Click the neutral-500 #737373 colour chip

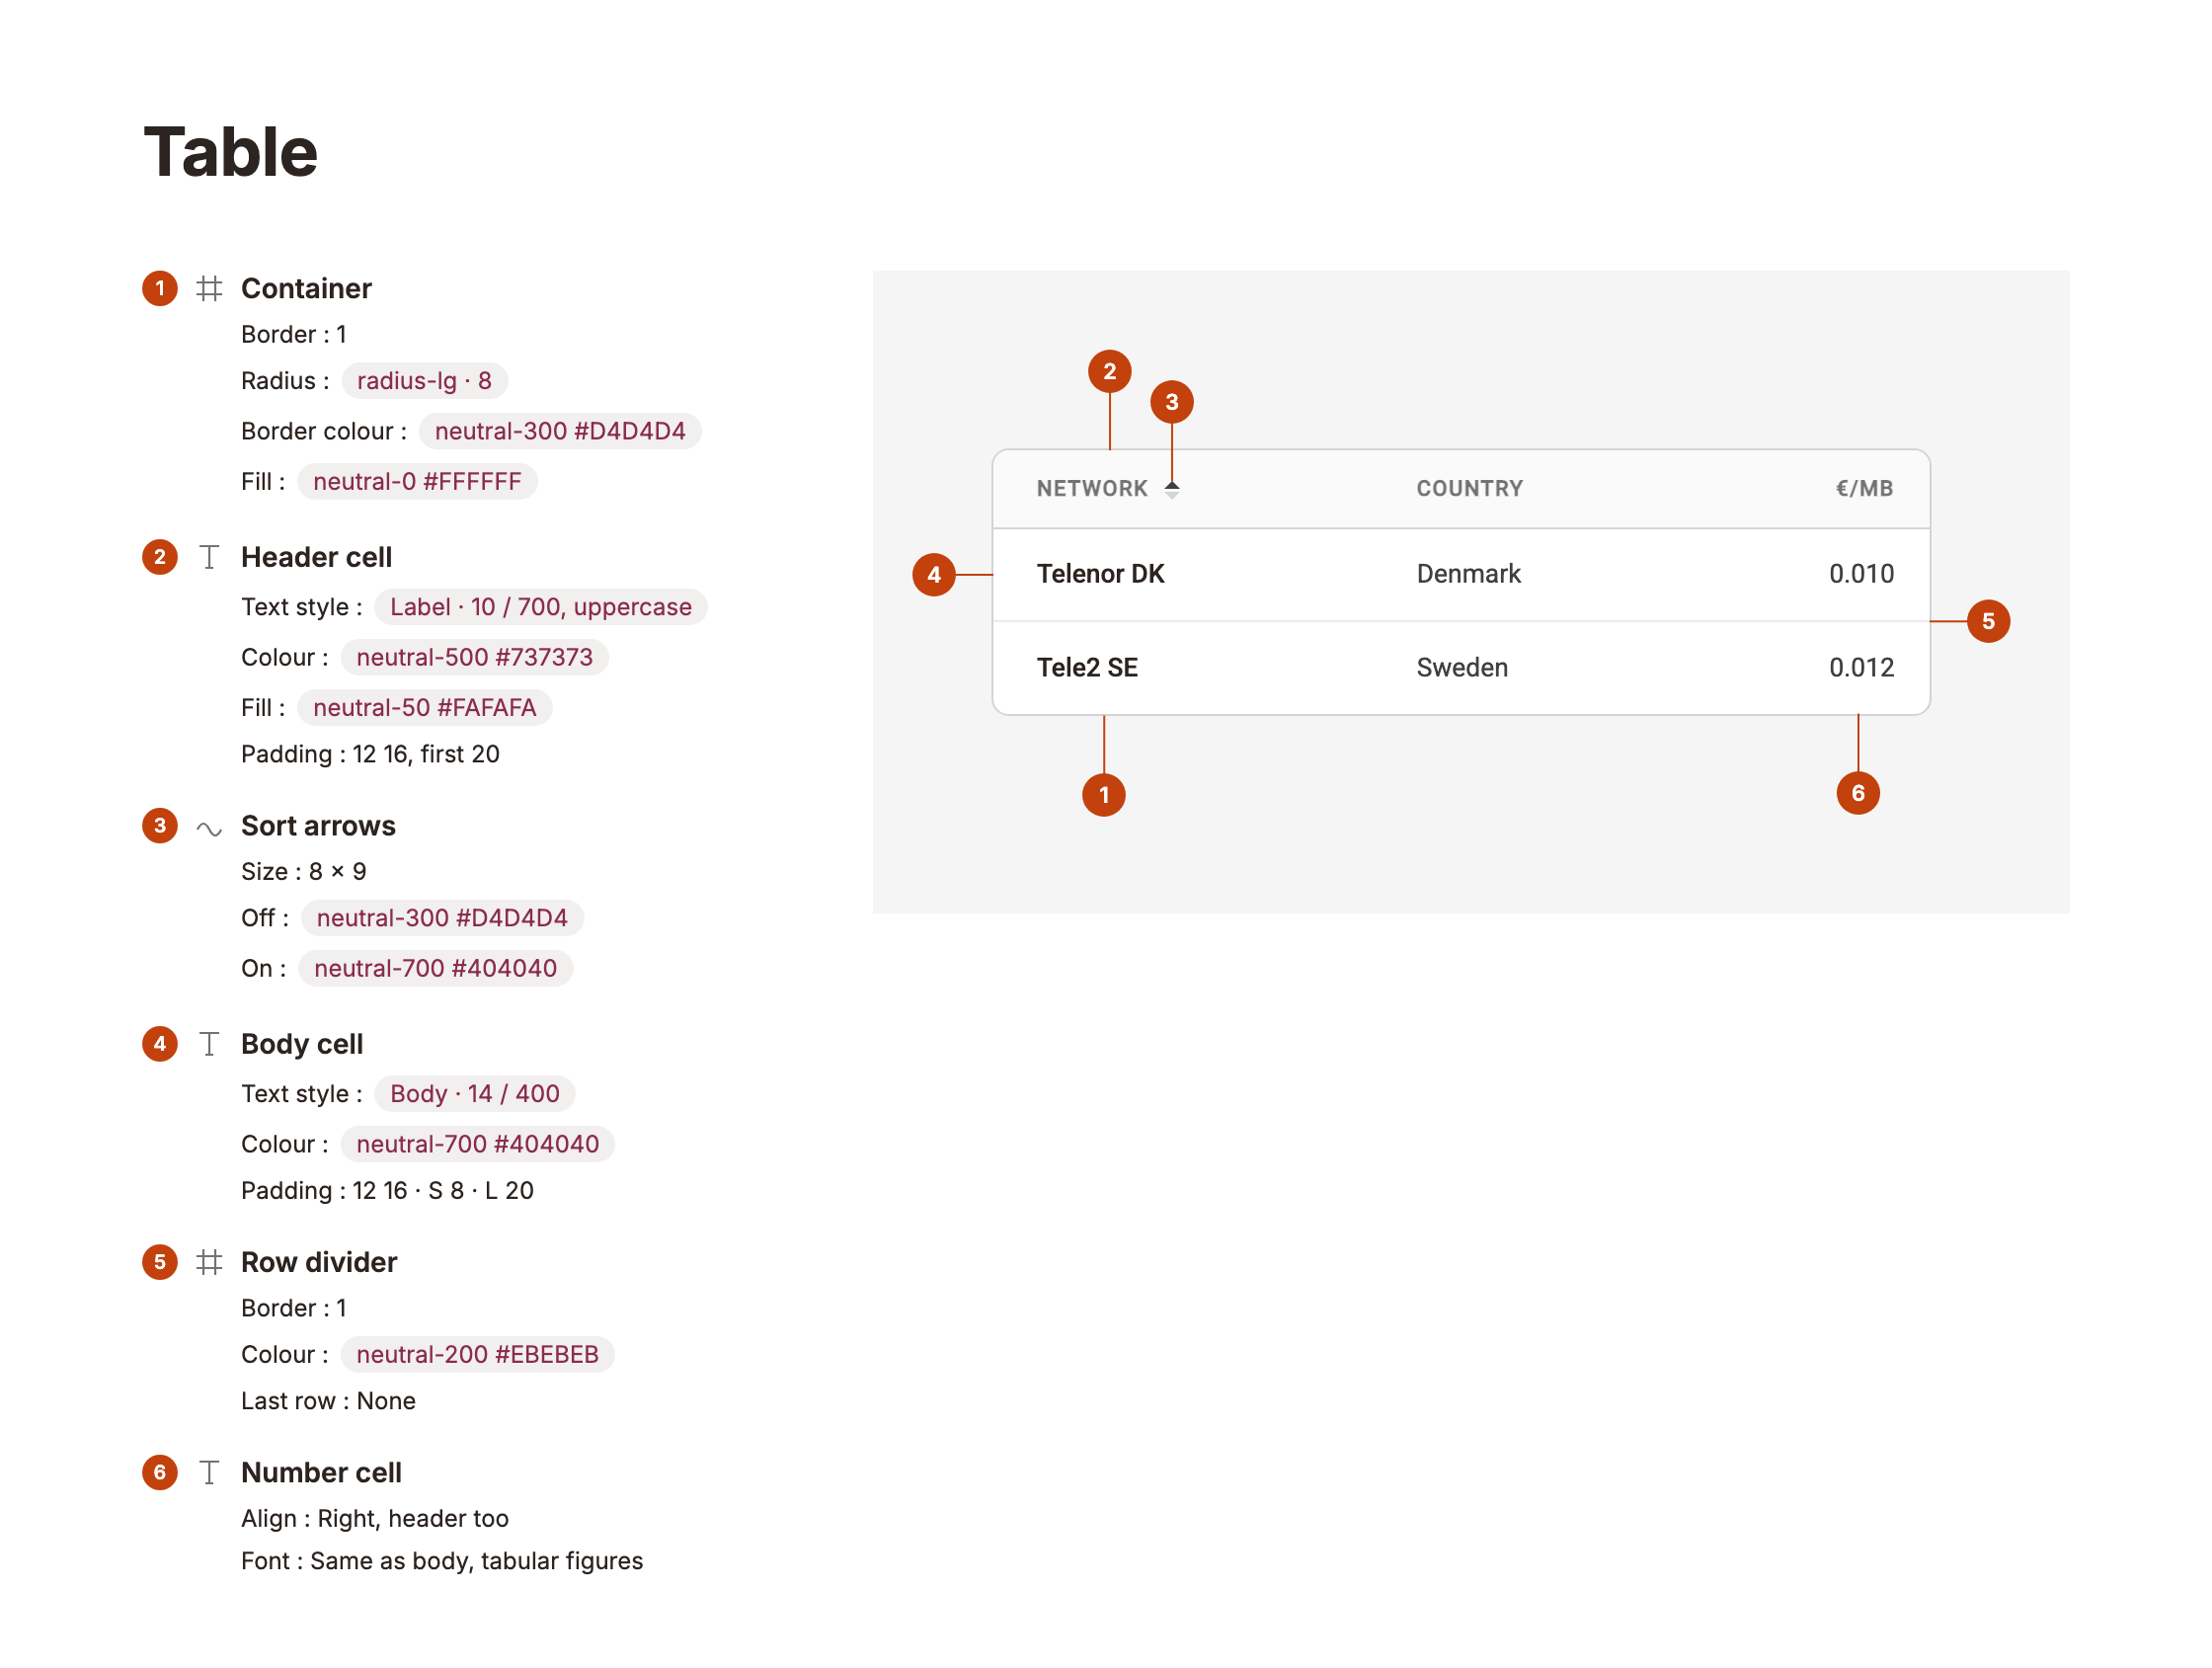(474, 658)
